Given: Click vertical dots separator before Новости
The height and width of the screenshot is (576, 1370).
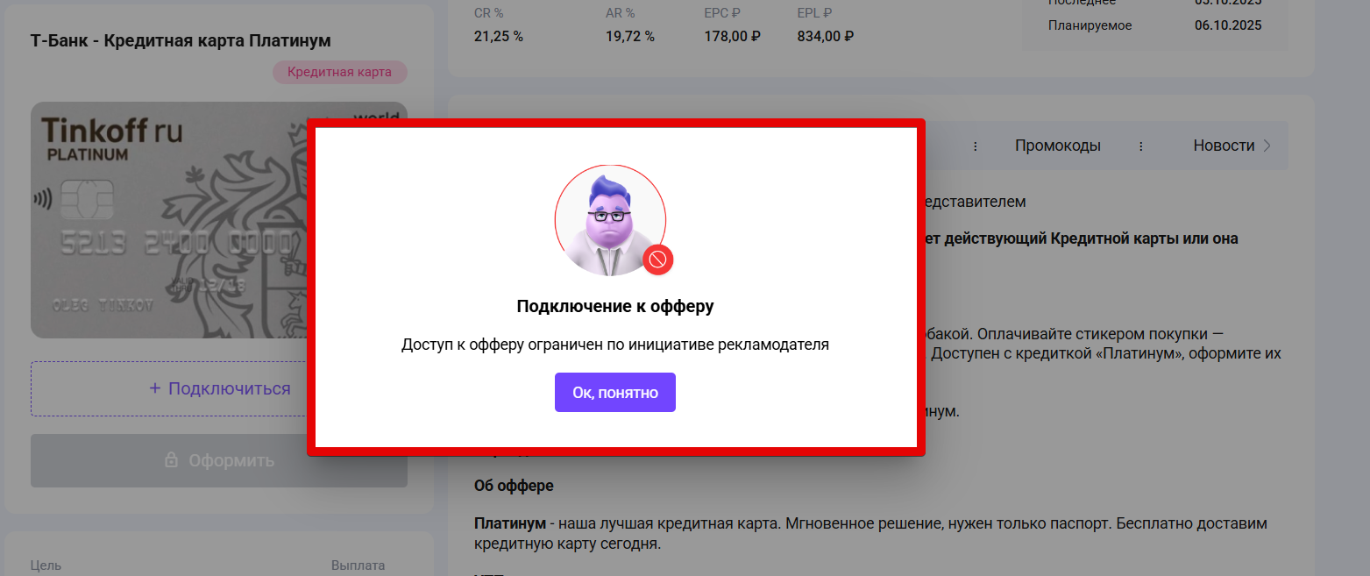Looking at the screenshot, I should pos(1141,146).
